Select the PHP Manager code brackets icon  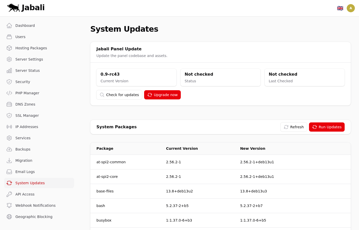click(9, 93)
